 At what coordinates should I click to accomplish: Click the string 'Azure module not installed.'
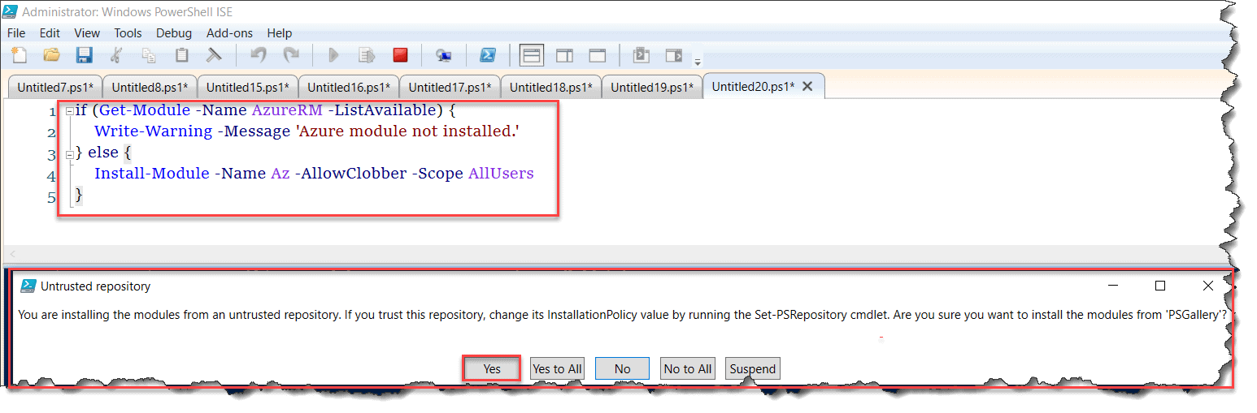(407, 131)
